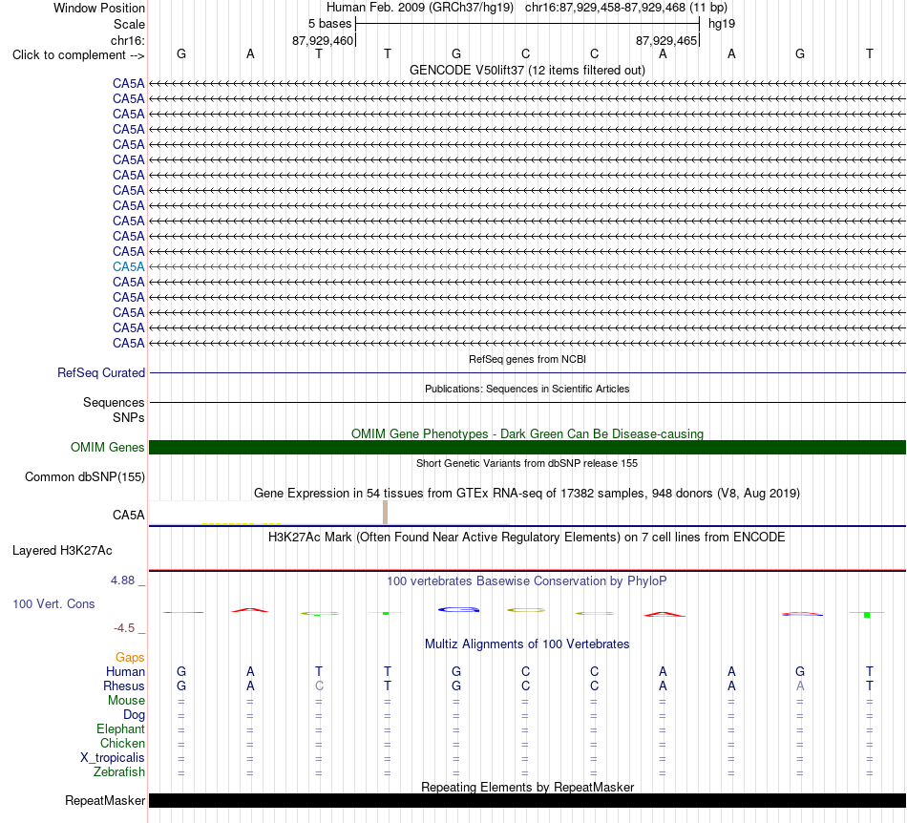Open 'Publications: Sequences in Scientific Articles' title
The height and width of the screenshot is (823, 907).
click(527, 389)
